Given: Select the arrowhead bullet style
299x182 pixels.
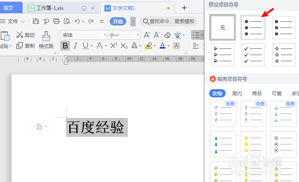Looking at the screenshot, I should (x=223, y=55).
